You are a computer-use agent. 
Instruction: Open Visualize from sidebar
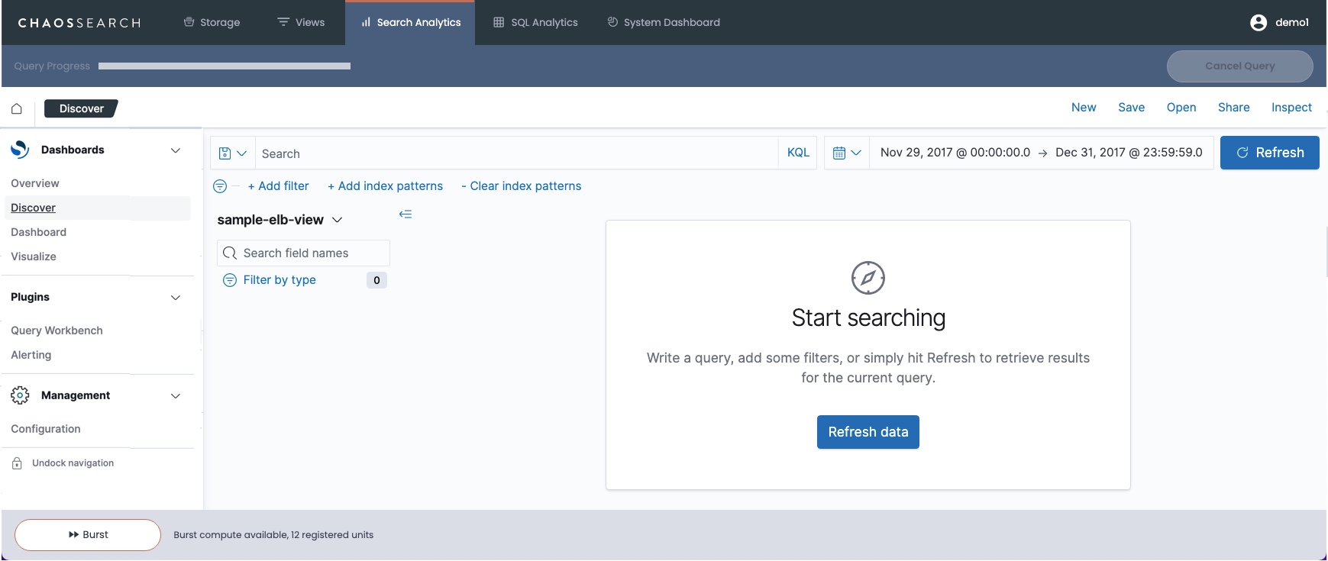click(x=34, y=256)
